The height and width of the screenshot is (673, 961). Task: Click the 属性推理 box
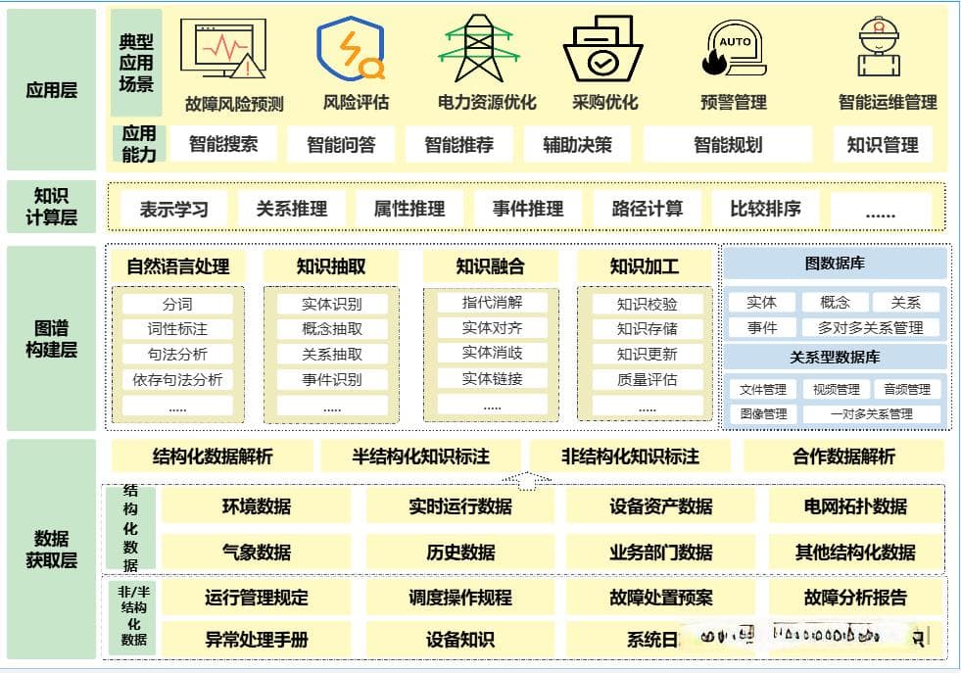[409, 209]
